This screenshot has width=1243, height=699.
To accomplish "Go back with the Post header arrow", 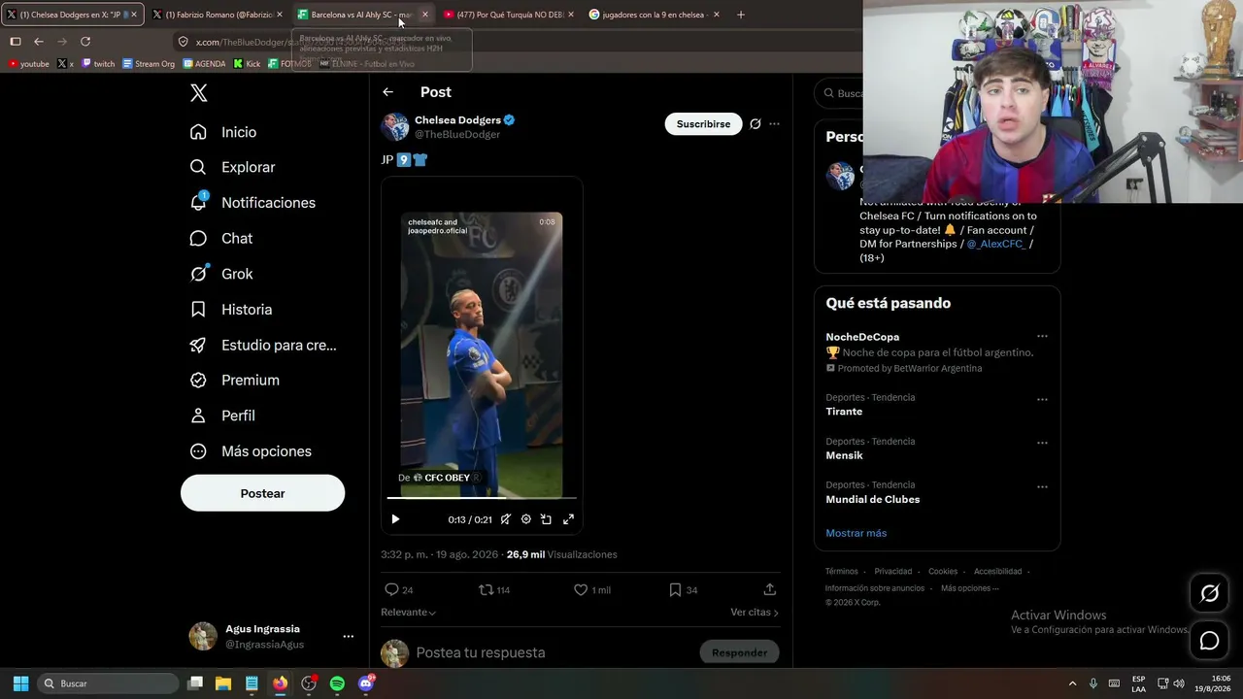I will pyautogui.click(x=387, y=92).
